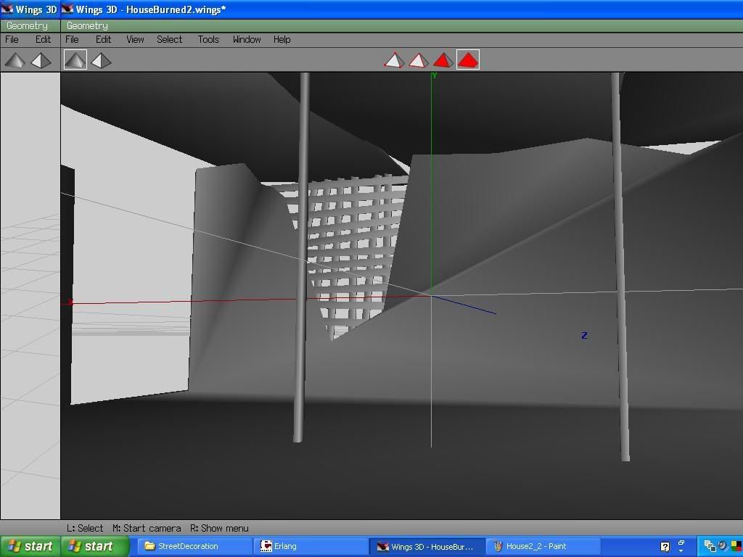The width and height of the screenshot is (743, 557).
Task: Click the blue Z axis label in viewport
Action: (x=584, y=335)
